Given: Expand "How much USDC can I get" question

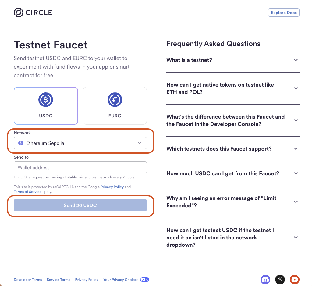Looking at the screenshot, I should point(233,173).
